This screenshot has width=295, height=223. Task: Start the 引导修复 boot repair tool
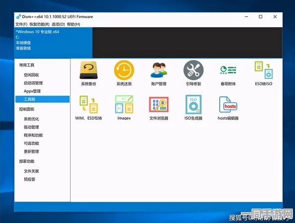(193, 70)
